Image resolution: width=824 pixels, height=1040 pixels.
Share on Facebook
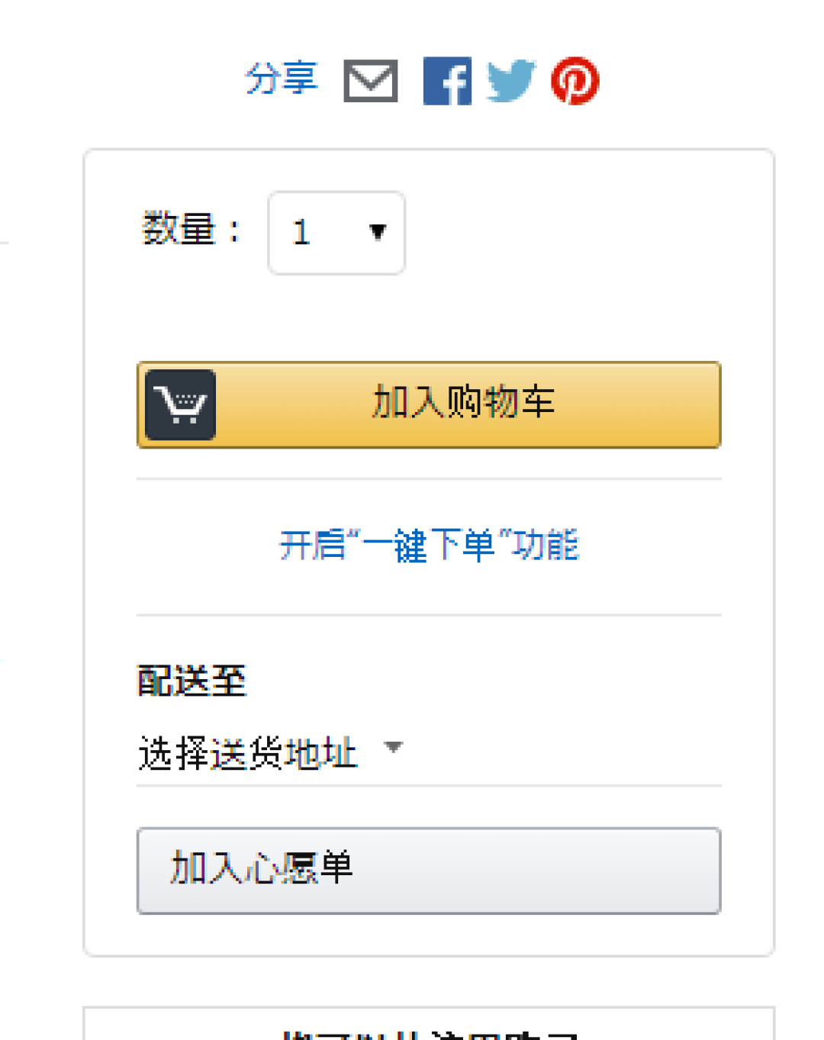coord(447,80)
